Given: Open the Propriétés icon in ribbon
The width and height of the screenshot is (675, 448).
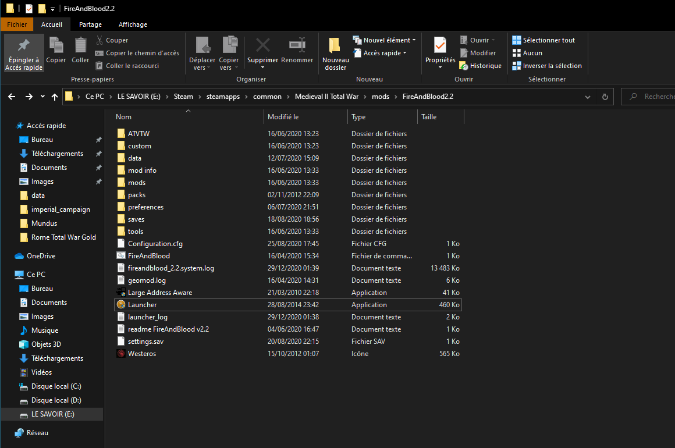Looking at the screenshot, I should click(x=440, y=46).
